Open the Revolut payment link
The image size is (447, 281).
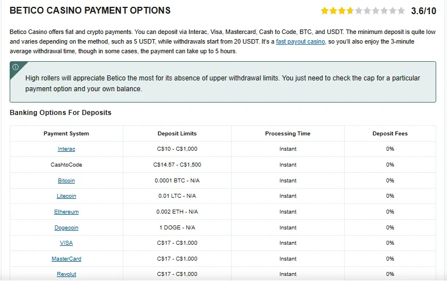[x=66, y=274]
